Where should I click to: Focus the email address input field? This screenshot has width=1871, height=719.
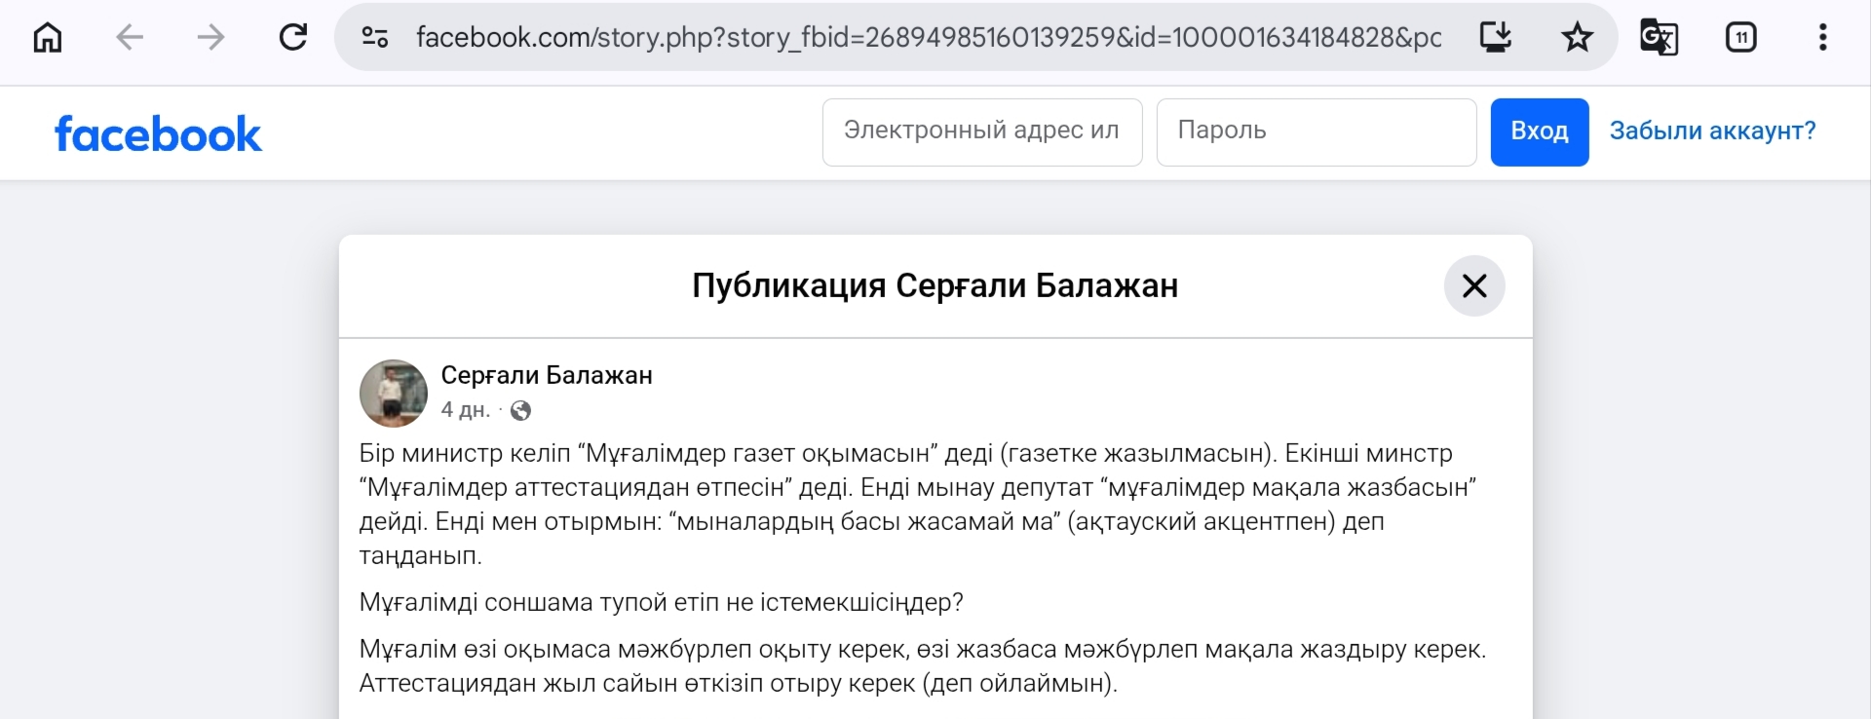click(981, 132)
